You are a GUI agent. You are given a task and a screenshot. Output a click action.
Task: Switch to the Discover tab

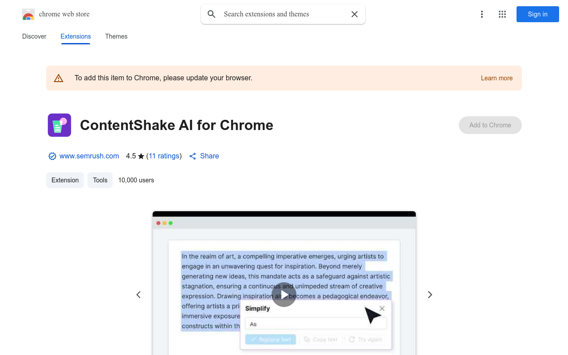(34, 36)
